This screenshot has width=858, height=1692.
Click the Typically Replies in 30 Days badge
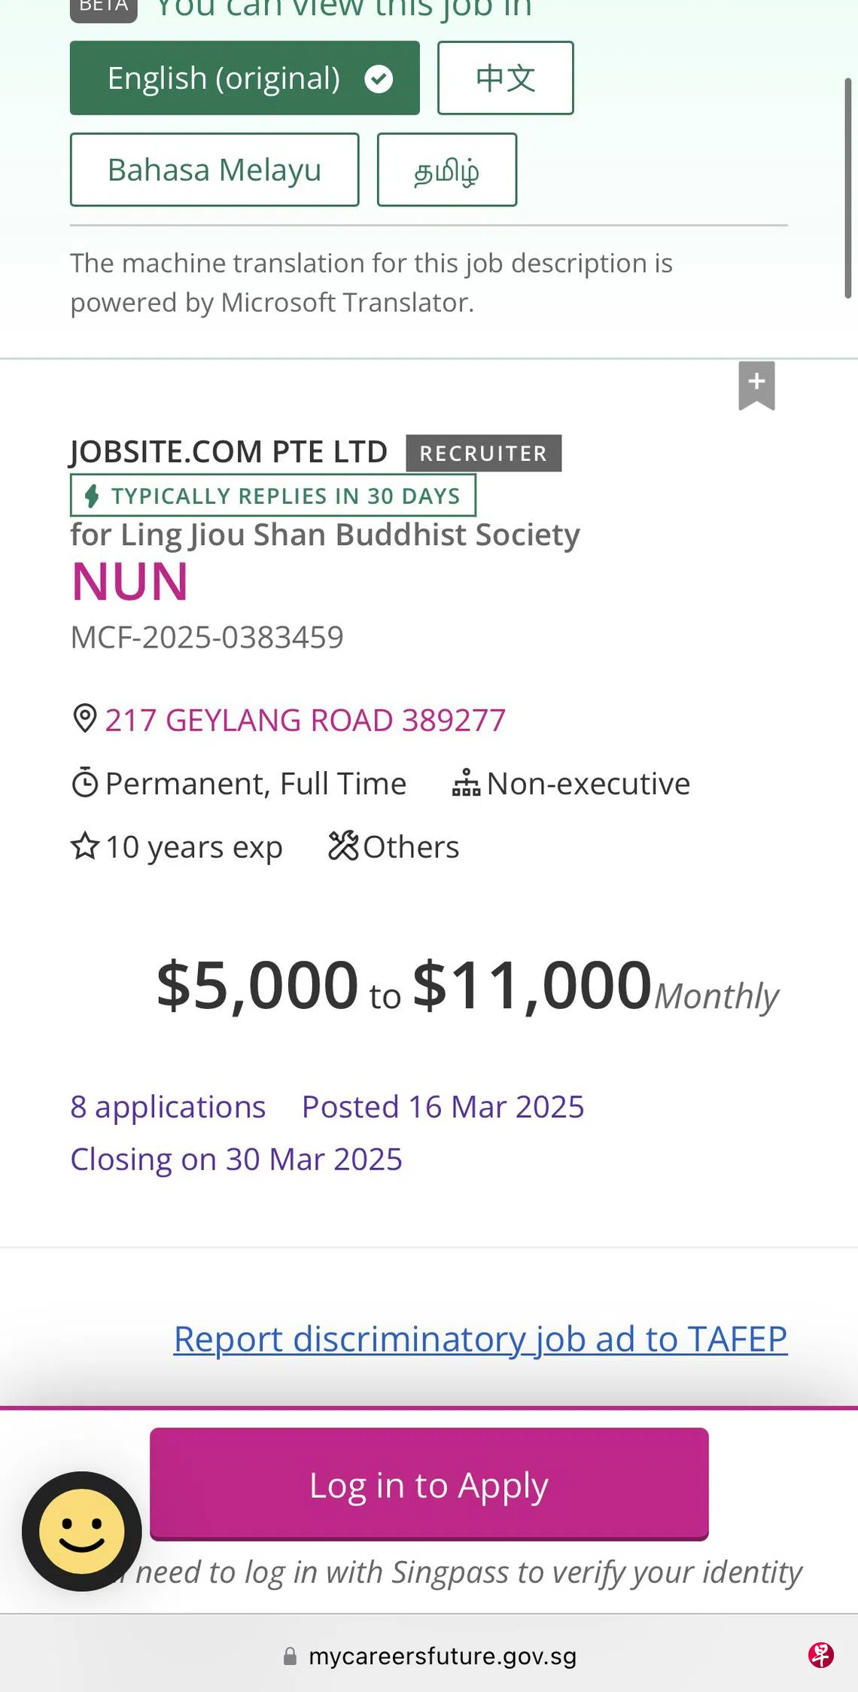tap(272, 495)
